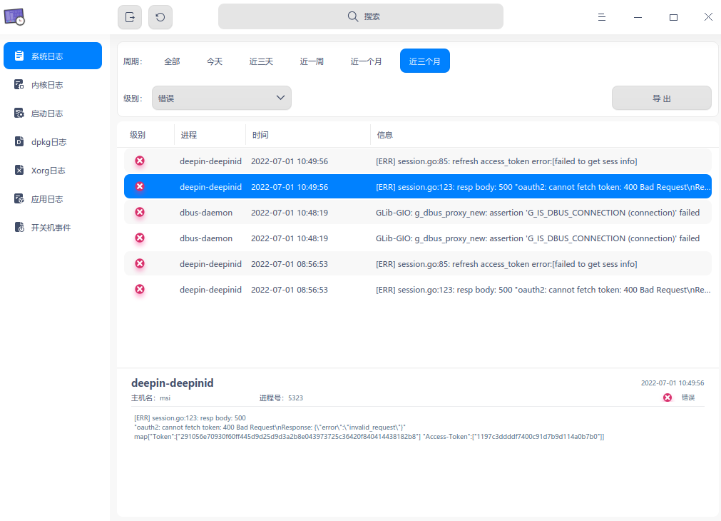Click the dpkg日志 sidebar icon
The width and height of the screenshot is (721, 521).
pos(19,142)
